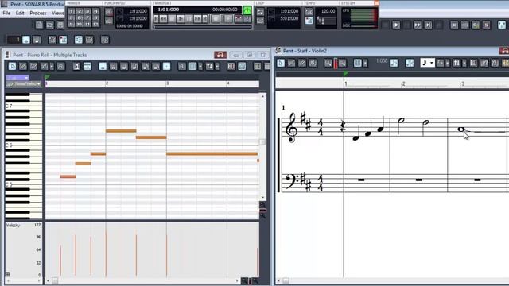Image resolution: width=509 pixels, height=286 pixels.
Task: Click the SOUND ON SOUND record mode label
Action: tap(130, 25)
